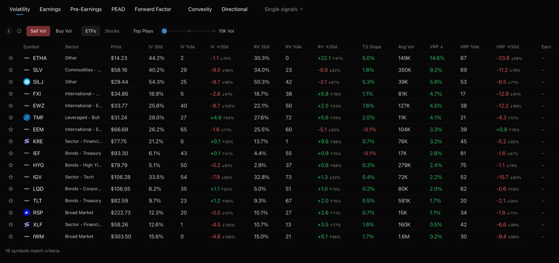Image resolution: width=559 pixels, height=263 pixels.
Task: Click KRE's RV →30d value +9.6
Action: coord(323,141)
